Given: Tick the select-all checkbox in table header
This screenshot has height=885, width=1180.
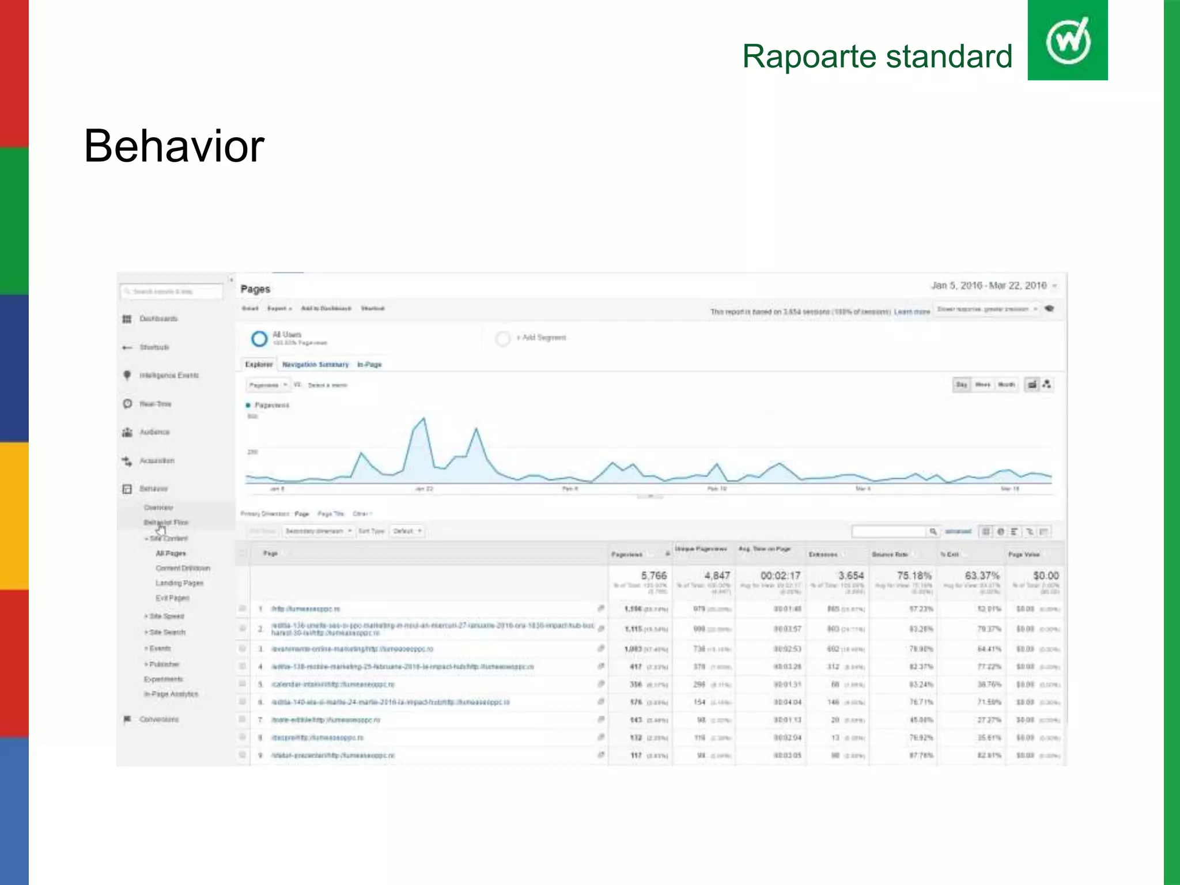Looking at the screenshot, I should click(x=243, y=553).
